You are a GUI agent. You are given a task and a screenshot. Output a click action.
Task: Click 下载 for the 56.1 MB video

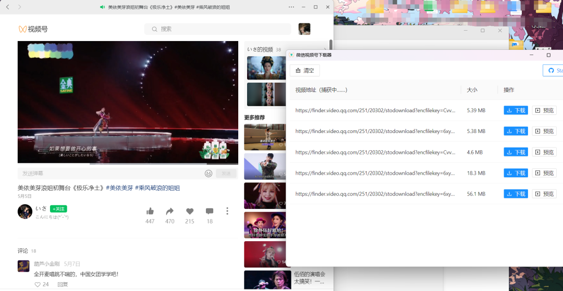click(x=516, y=194)
